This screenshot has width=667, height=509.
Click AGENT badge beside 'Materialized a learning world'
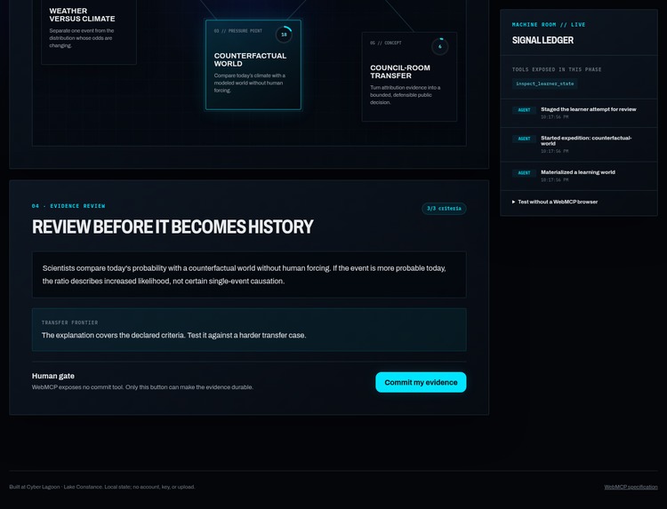[x=524, y=173]
